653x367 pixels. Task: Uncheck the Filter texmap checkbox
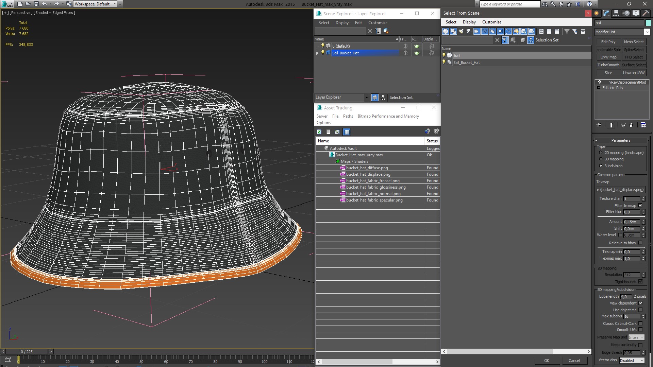(640, 206)
